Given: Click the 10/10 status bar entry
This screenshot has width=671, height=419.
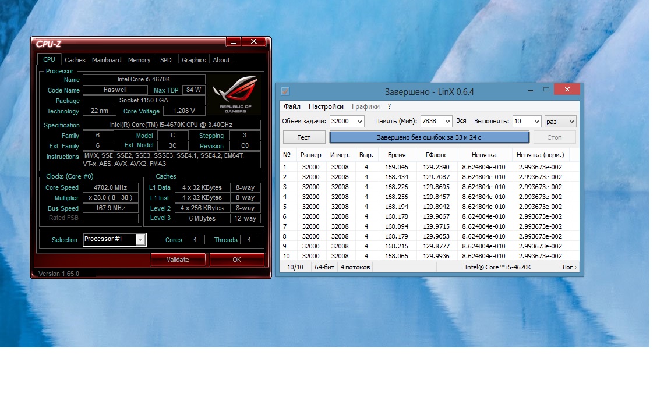Looking at the screenshot, I should 295,267.
